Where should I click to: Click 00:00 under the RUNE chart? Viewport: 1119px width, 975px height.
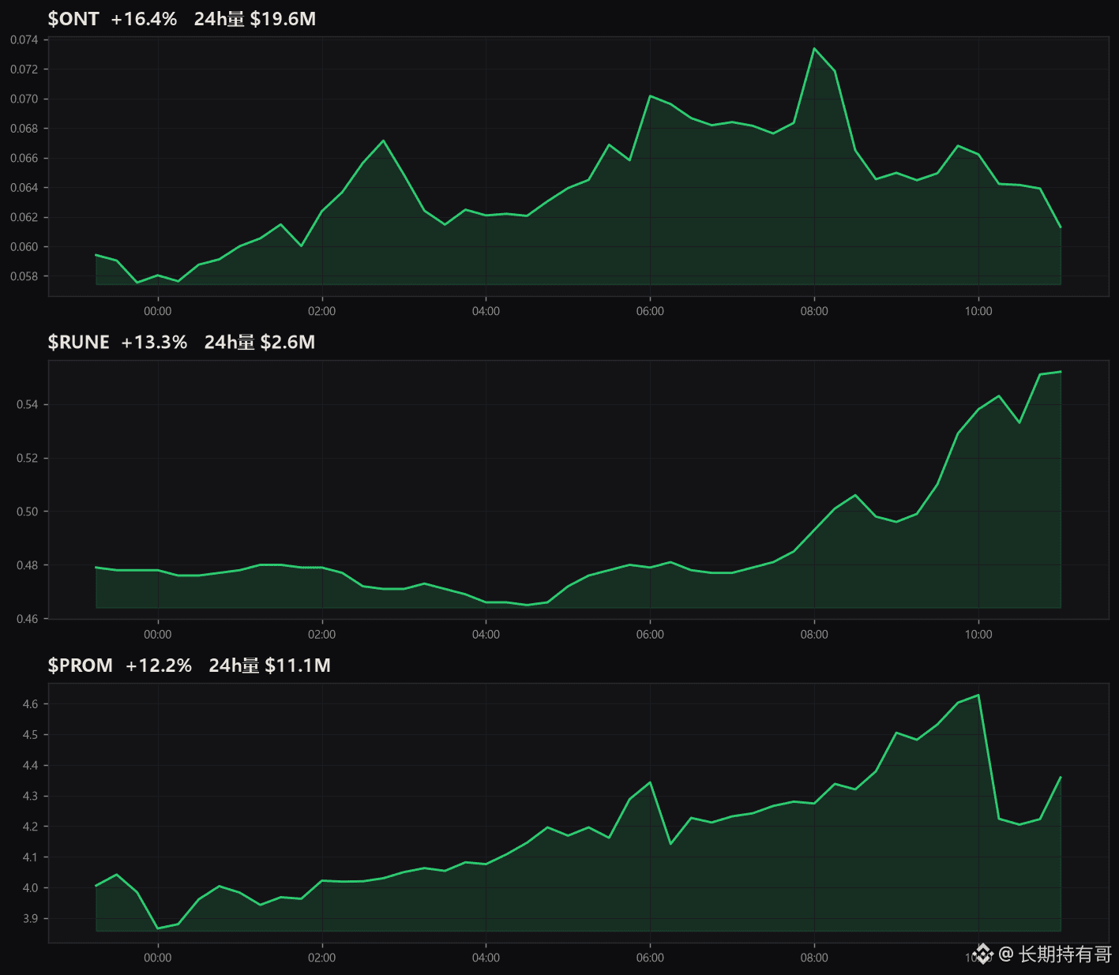[x=158, y=634]
